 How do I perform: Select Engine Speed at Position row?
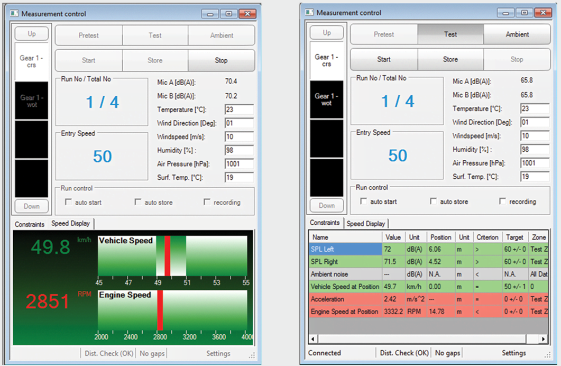429,312
